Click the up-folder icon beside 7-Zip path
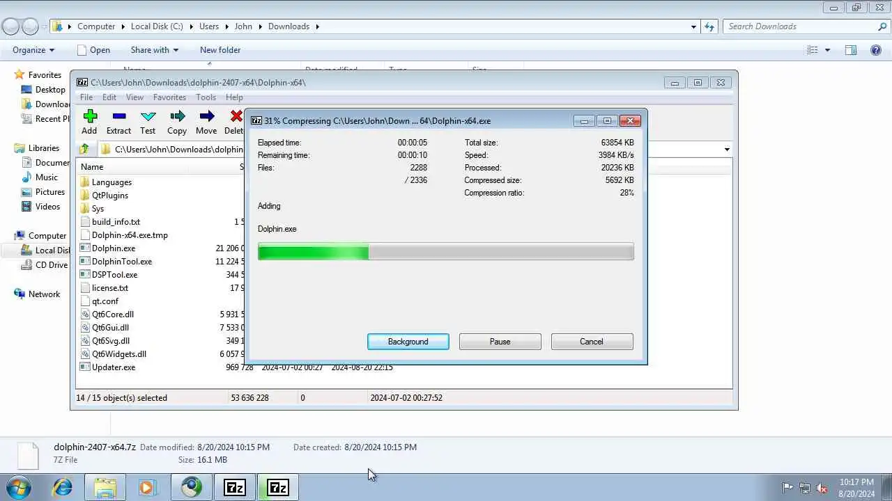The width and height of the screenshot is (892, 501). (x=84, y=149)
